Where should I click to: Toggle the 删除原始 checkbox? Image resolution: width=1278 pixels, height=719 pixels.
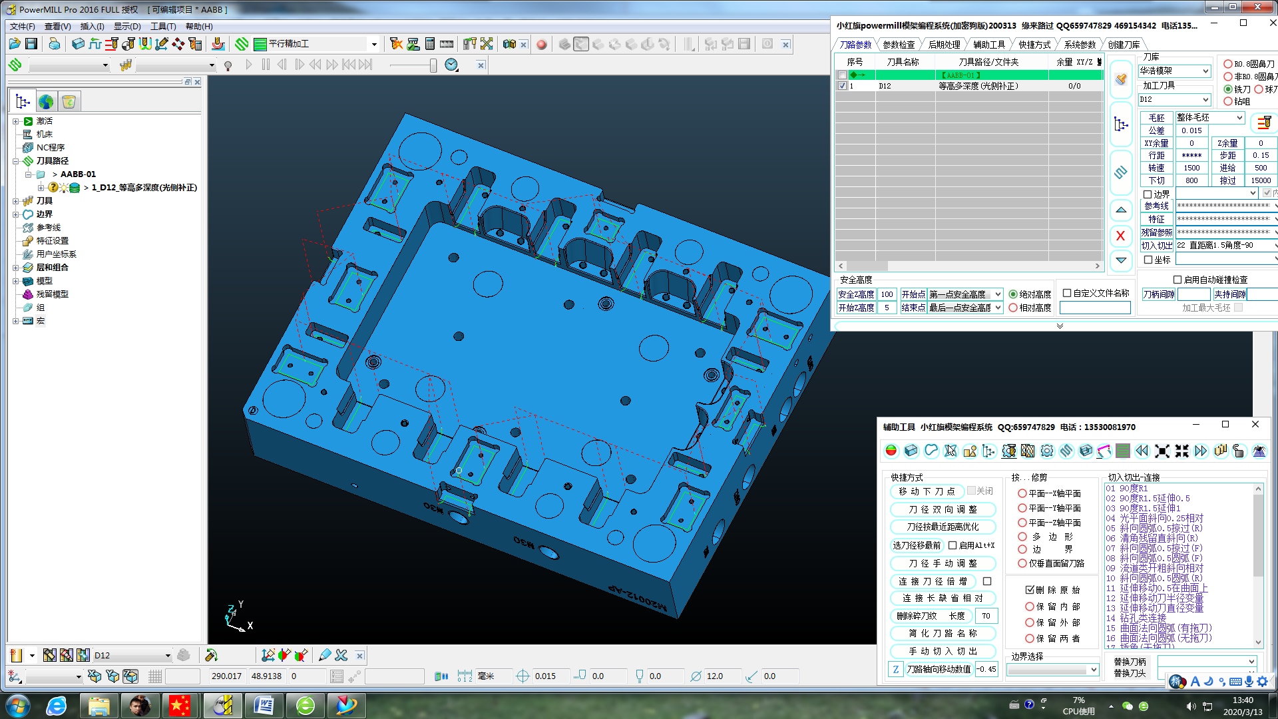pos(1030,590)
